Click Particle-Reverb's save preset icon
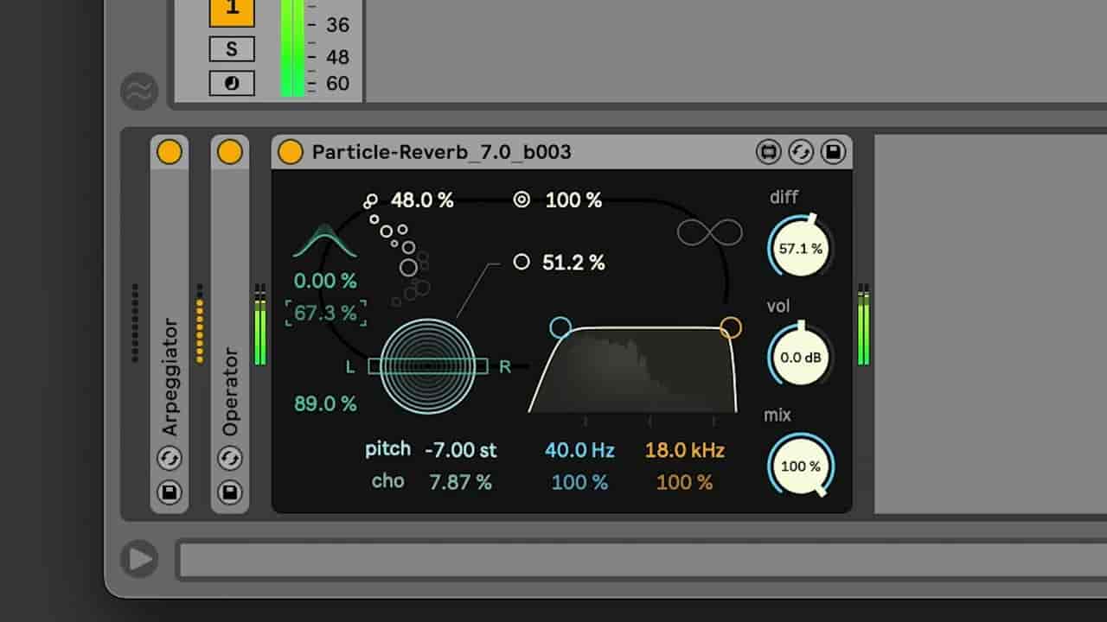 (x=833, y=152)
